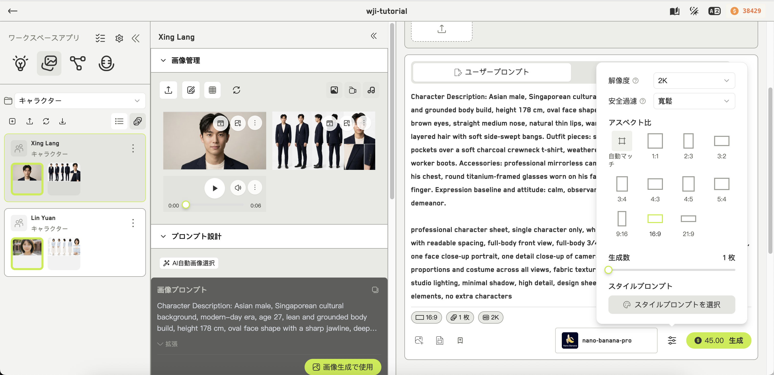Copy the image prompt text

[x=375, y=290]
